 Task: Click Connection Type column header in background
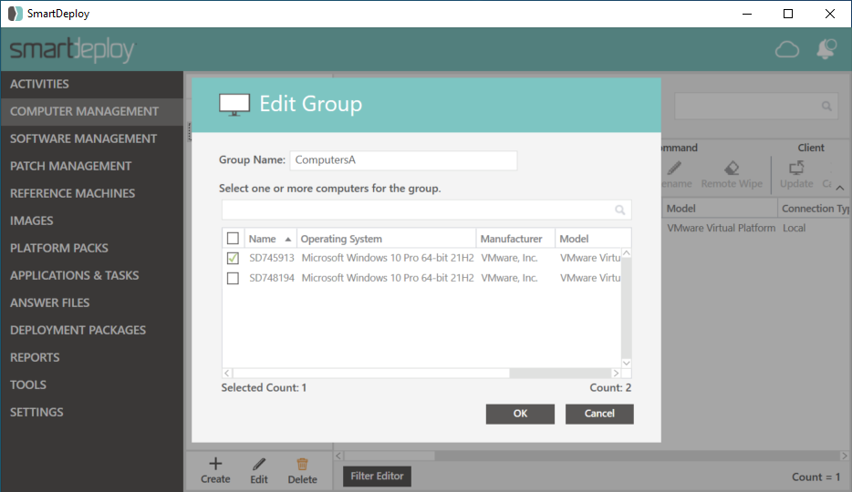pos(814,209)
